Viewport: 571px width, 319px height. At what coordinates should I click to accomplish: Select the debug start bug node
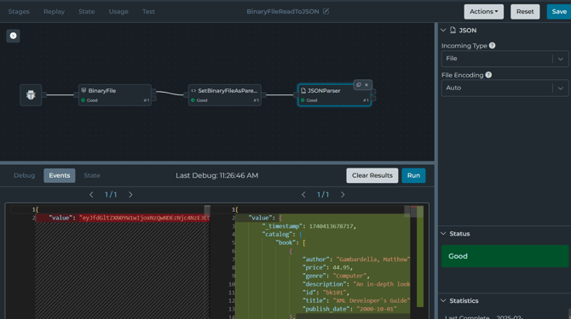pos(31,95)
